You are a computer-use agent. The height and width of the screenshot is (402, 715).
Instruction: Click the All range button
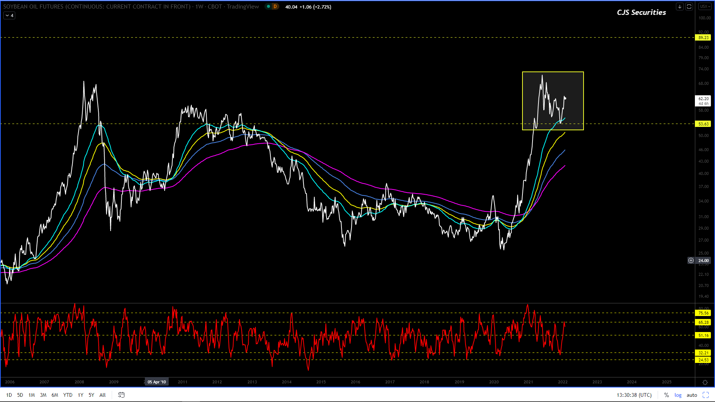(102, 395)
